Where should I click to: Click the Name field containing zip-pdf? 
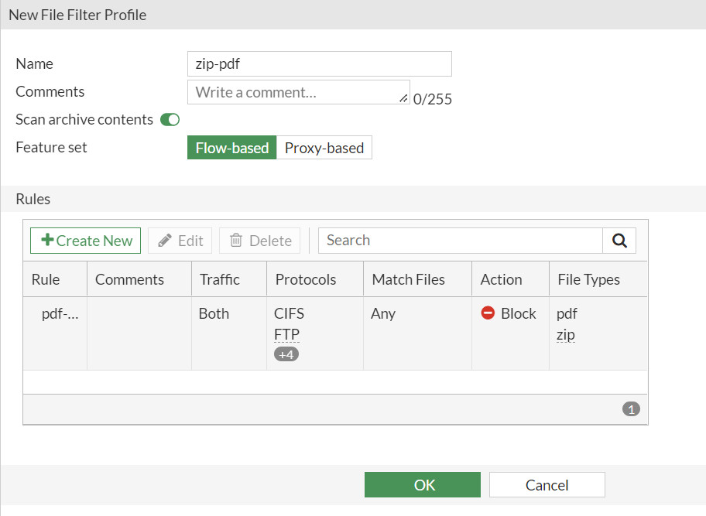[x=319, y=63]
